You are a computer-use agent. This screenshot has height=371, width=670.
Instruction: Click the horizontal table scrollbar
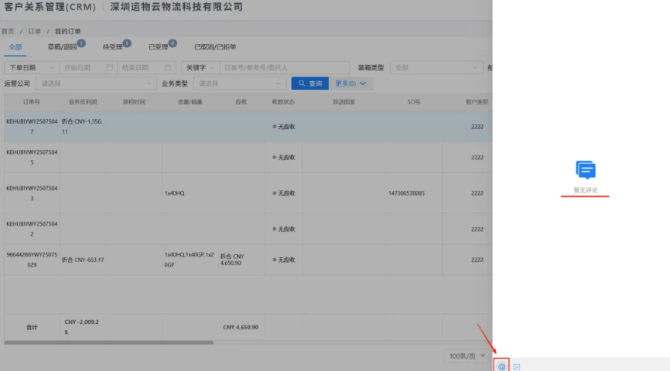click(x=108, y=342)
